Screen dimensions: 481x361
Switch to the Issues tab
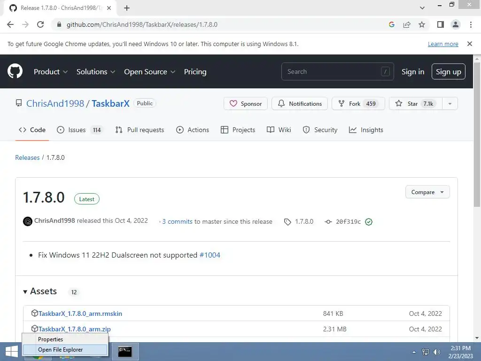tap(80, 130)
